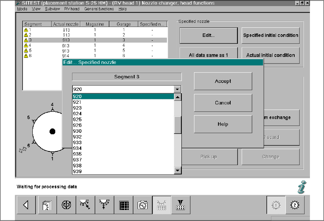Image resolution: width=324 pixels, height=221 pixels.
Task: Click the stacked pages toolbar icon
Action: click(x=47, y=205)
